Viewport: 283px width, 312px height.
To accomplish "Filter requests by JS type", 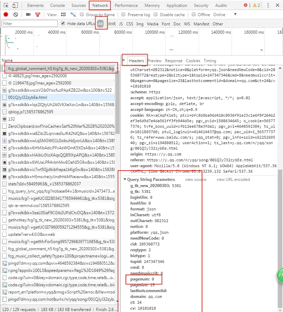I will tap(121, 24).
